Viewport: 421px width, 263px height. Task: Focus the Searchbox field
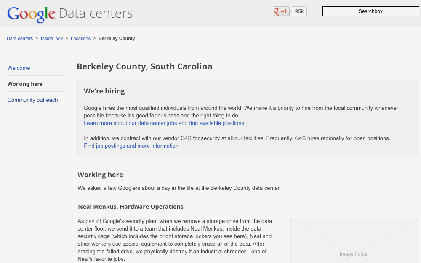point(370,11)
